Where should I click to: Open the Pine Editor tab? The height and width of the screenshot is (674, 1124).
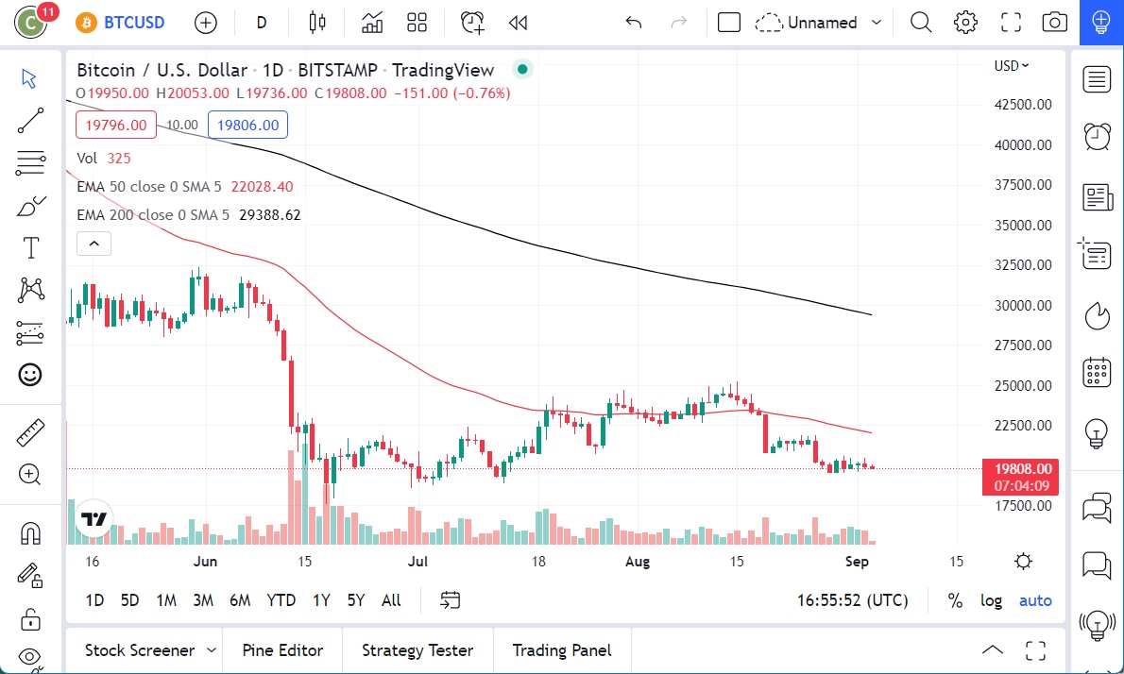282,650
